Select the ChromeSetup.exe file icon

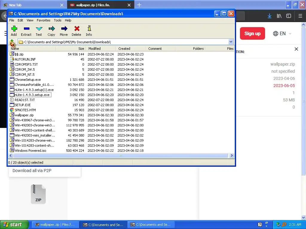pos(12,79)
